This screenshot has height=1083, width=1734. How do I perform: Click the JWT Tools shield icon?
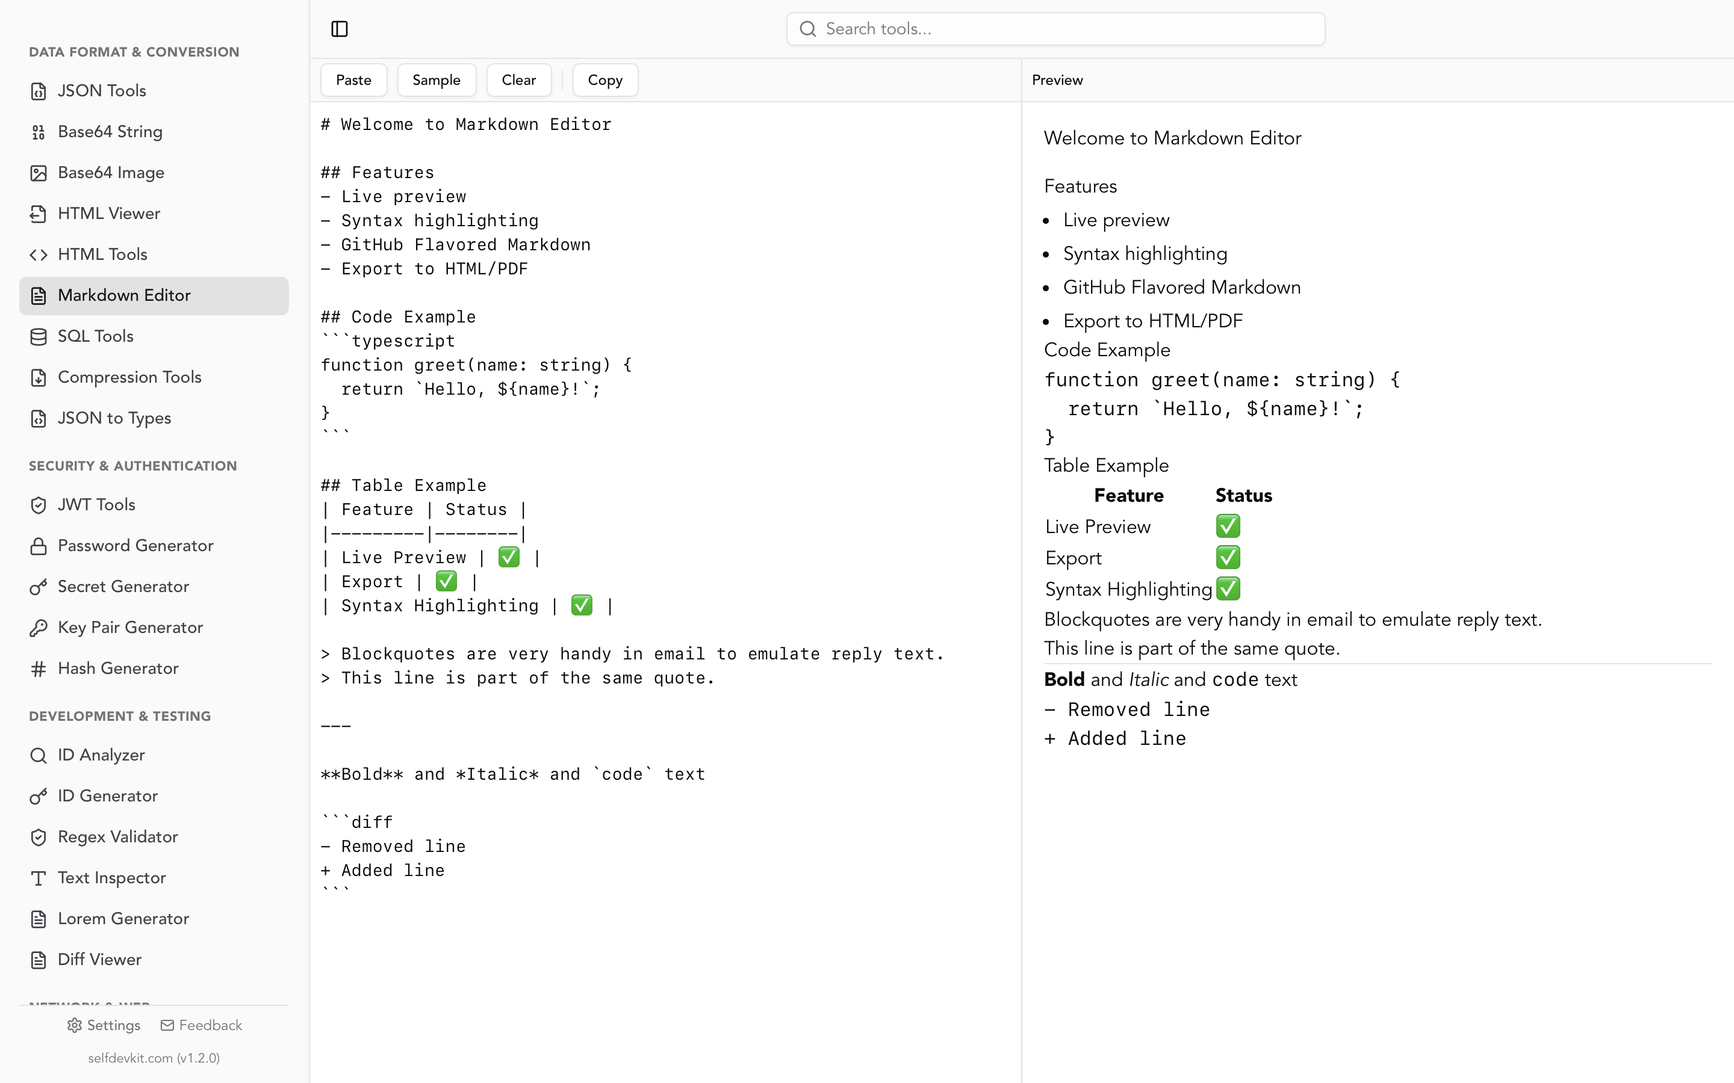[39, 505]
